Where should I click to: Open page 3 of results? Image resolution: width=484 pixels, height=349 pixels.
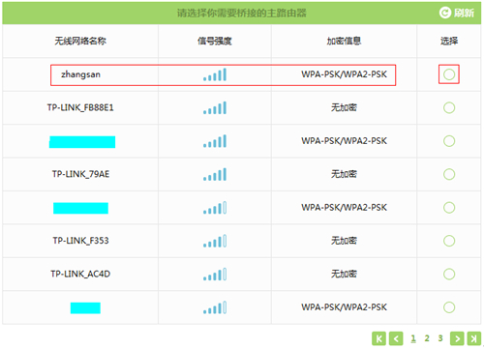tap(440, 338)
